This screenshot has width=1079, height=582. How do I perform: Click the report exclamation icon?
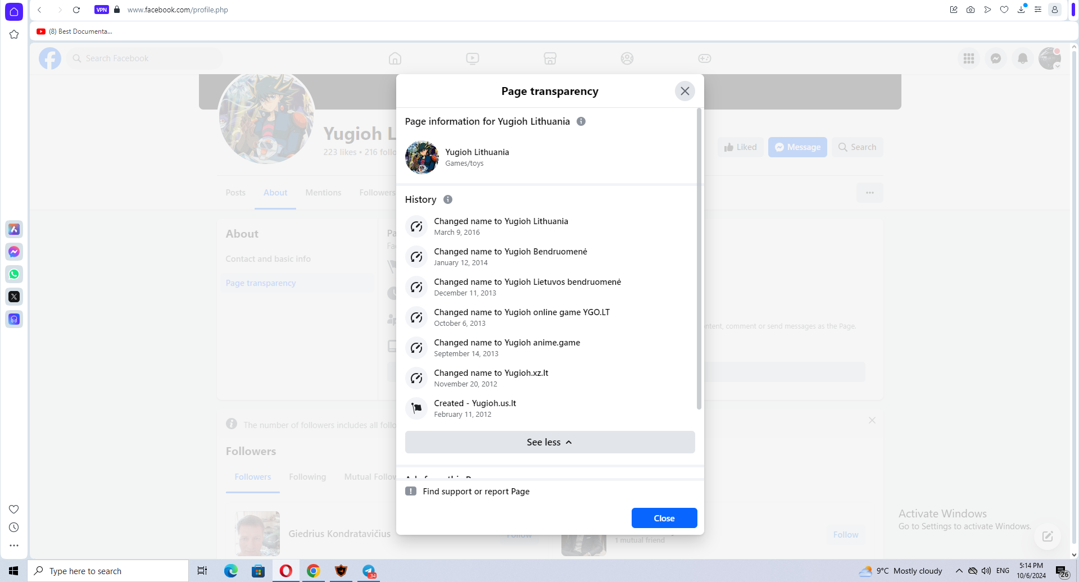click(411, 491)
